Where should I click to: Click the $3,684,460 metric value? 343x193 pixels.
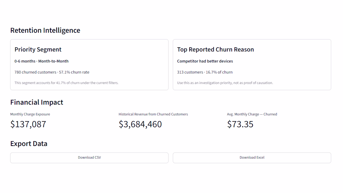[x=140, y=124]
